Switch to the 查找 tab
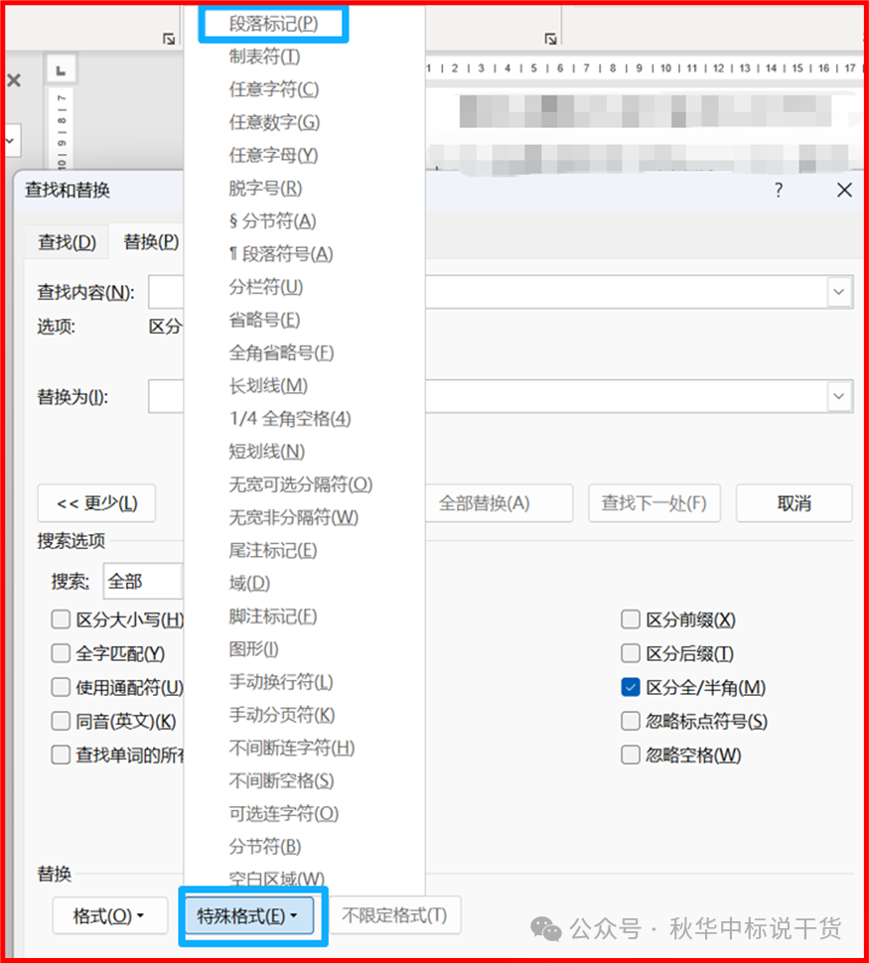The image size is (869, 963). click(67, 242)
